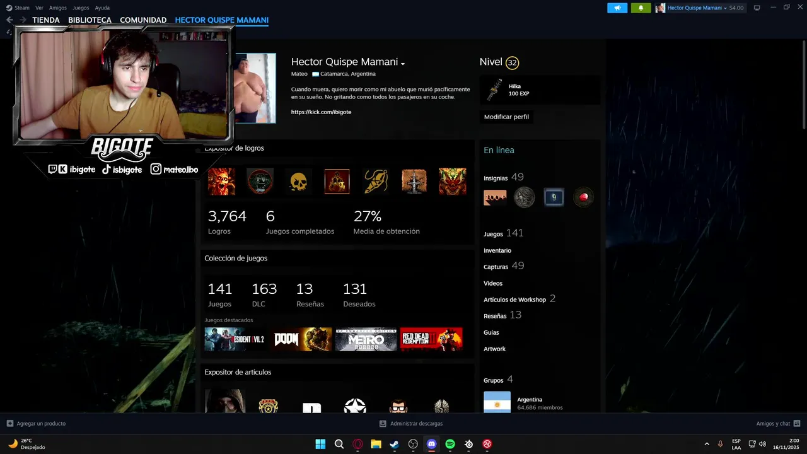
Task: Toggle the microphone icon in system tray
Action: 720,444
